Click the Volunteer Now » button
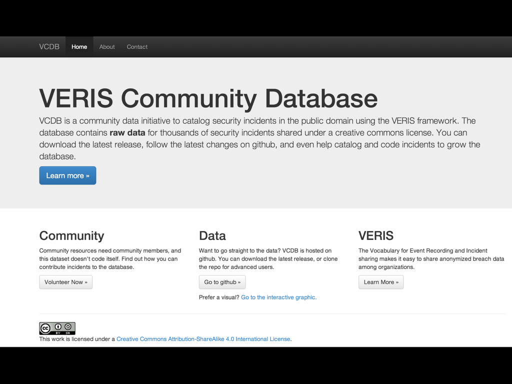The height and width of the screenshot is (384, 512). [66, 282]
